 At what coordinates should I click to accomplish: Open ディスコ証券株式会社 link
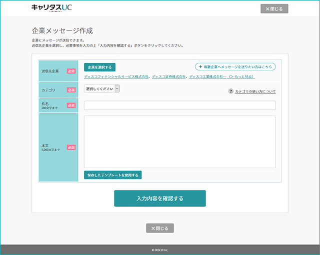click(169, 77)
